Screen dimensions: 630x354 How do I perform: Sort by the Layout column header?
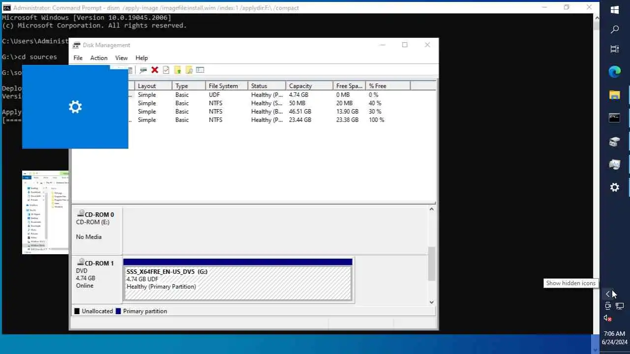point(153,86)
